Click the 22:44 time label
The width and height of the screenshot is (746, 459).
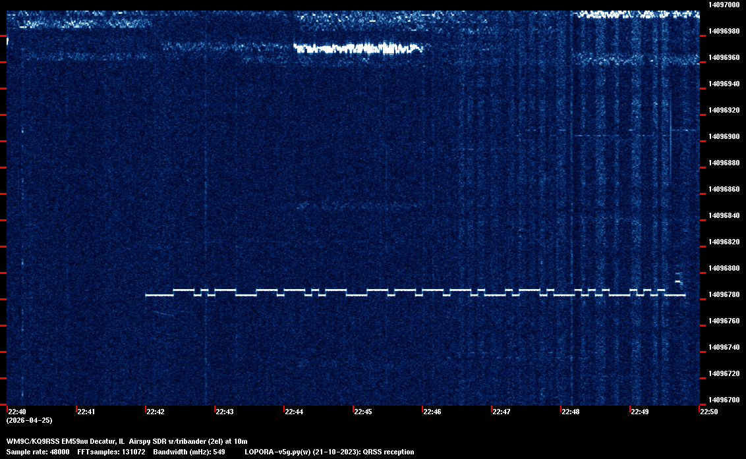tap(294, 412)
